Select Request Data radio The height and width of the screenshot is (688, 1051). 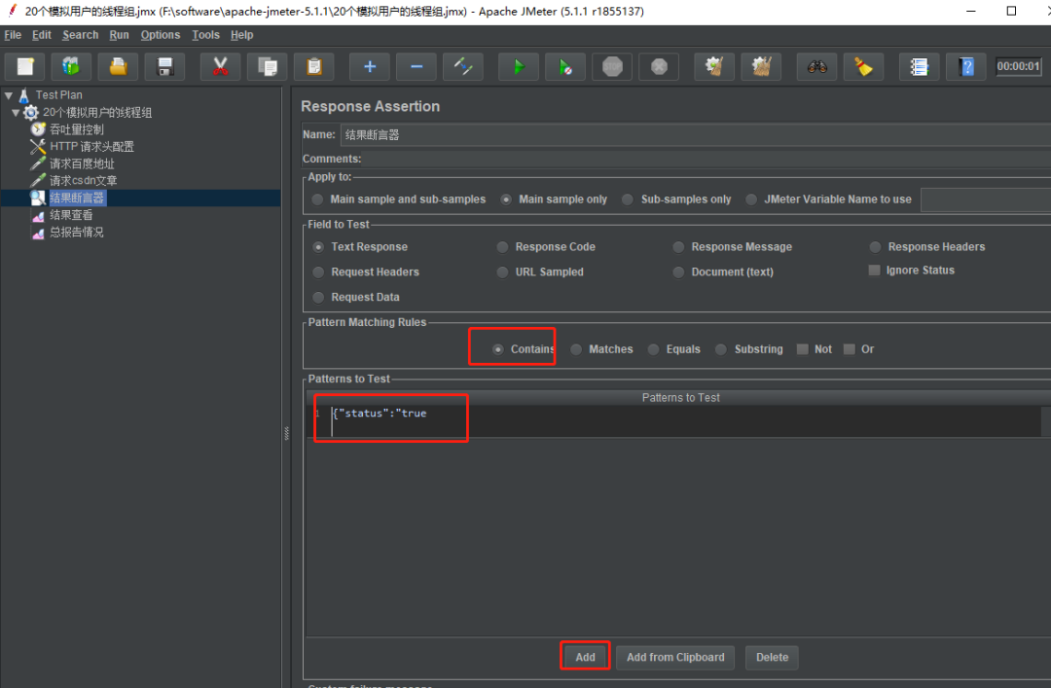[318, 297]
